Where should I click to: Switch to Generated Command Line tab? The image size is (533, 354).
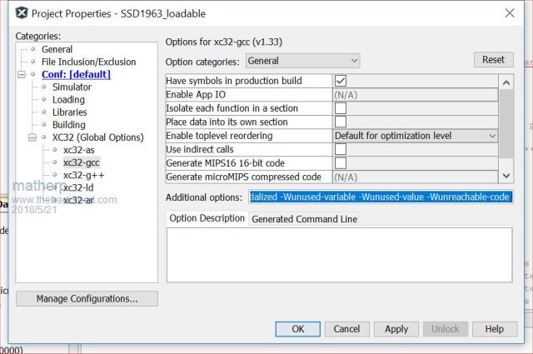304,219
